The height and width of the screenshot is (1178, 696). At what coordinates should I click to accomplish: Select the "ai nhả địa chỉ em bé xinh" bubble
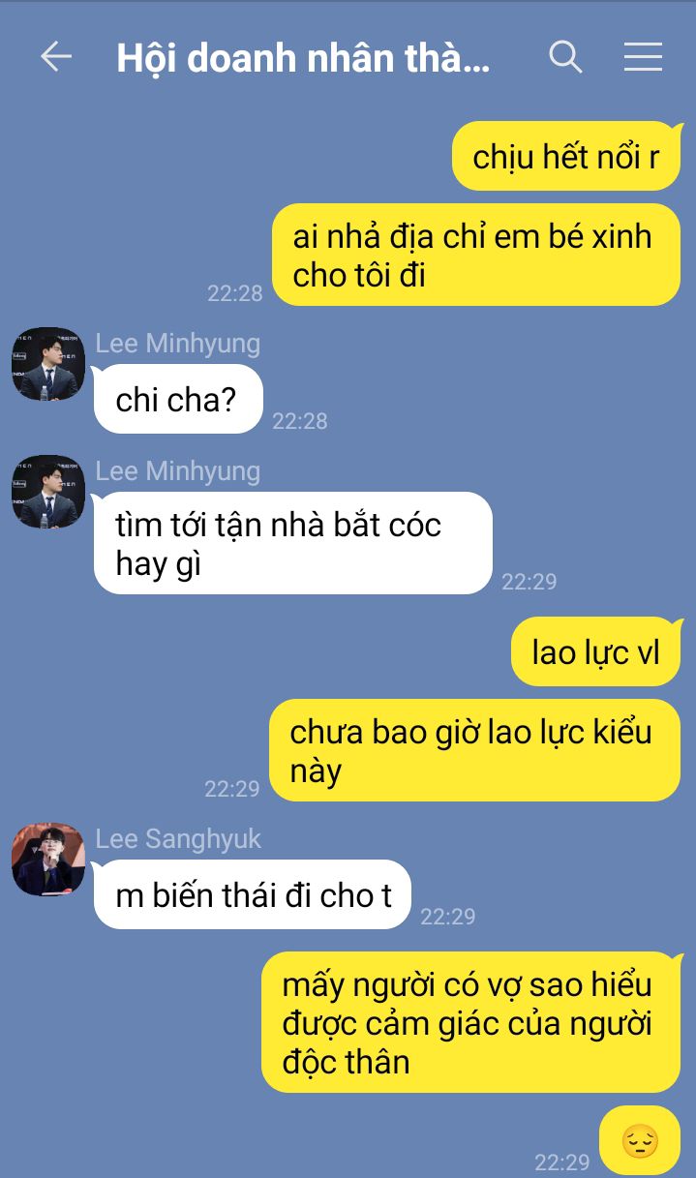474,255
